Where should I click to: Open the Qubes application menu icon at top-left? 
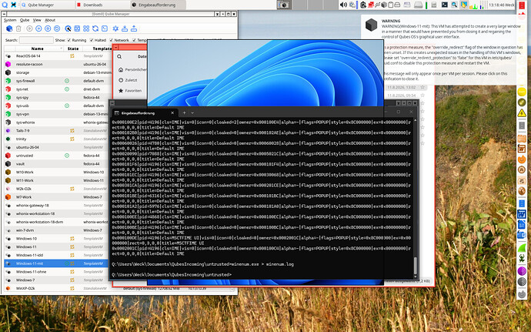coord(5,5)
